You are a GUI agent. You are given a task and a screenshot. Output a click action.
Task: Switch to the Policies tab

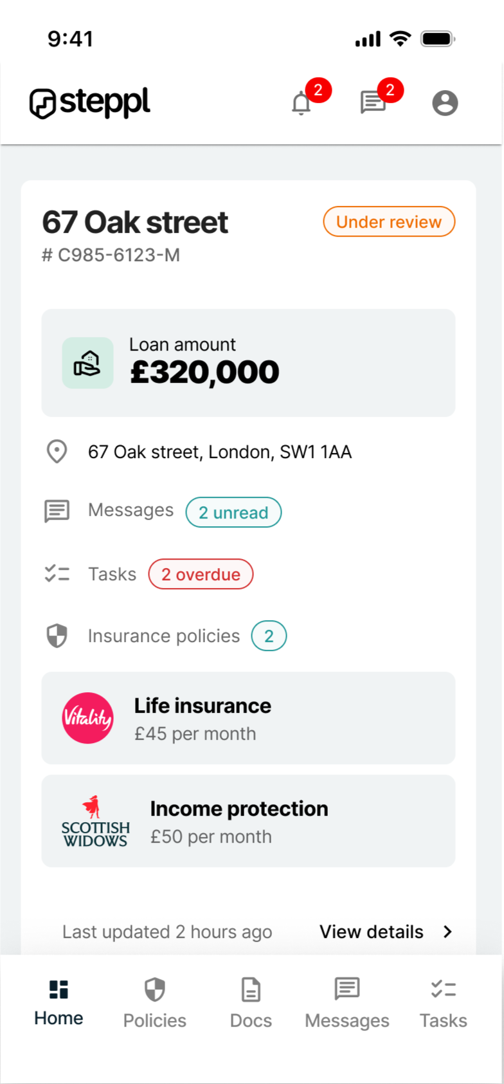pyautogui.click(x=155, y=1004)
